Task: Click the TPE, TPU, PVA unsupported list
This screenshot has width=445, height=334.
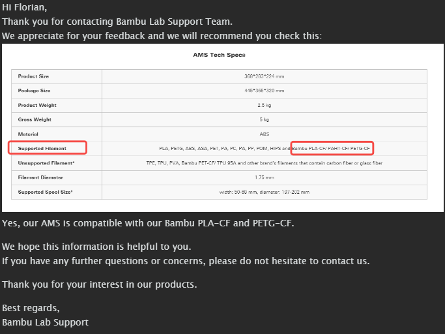Action: coord(265,163)
